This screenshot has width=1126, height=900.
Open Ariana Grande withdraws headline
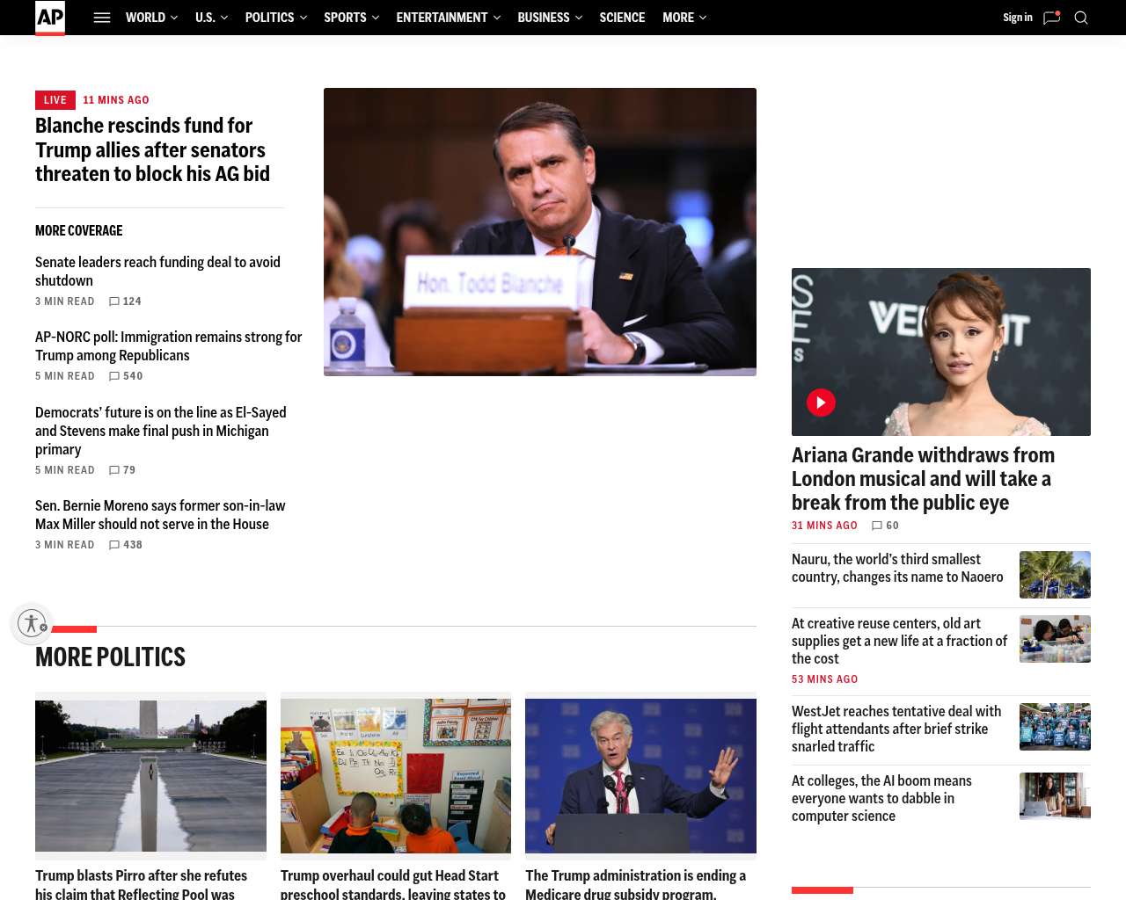(x=923, y=479)
